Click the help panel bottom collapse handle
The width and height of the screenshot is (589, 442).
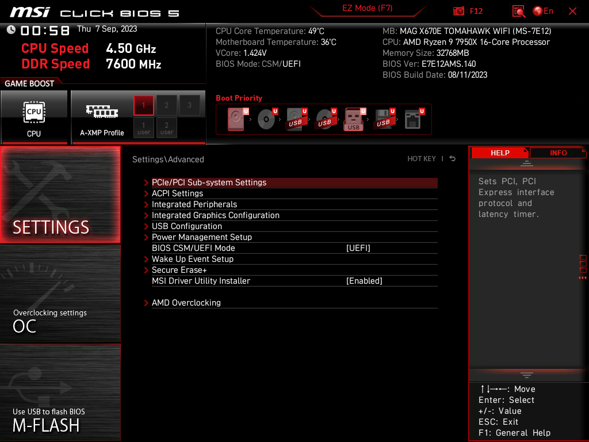527,375
